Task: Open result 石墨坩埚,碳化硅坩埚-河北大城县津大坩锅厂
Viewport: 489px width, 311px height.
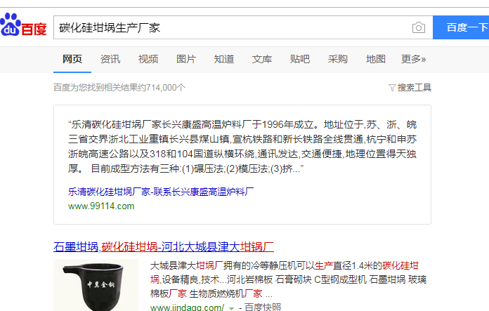Action: tap(164, 246)
